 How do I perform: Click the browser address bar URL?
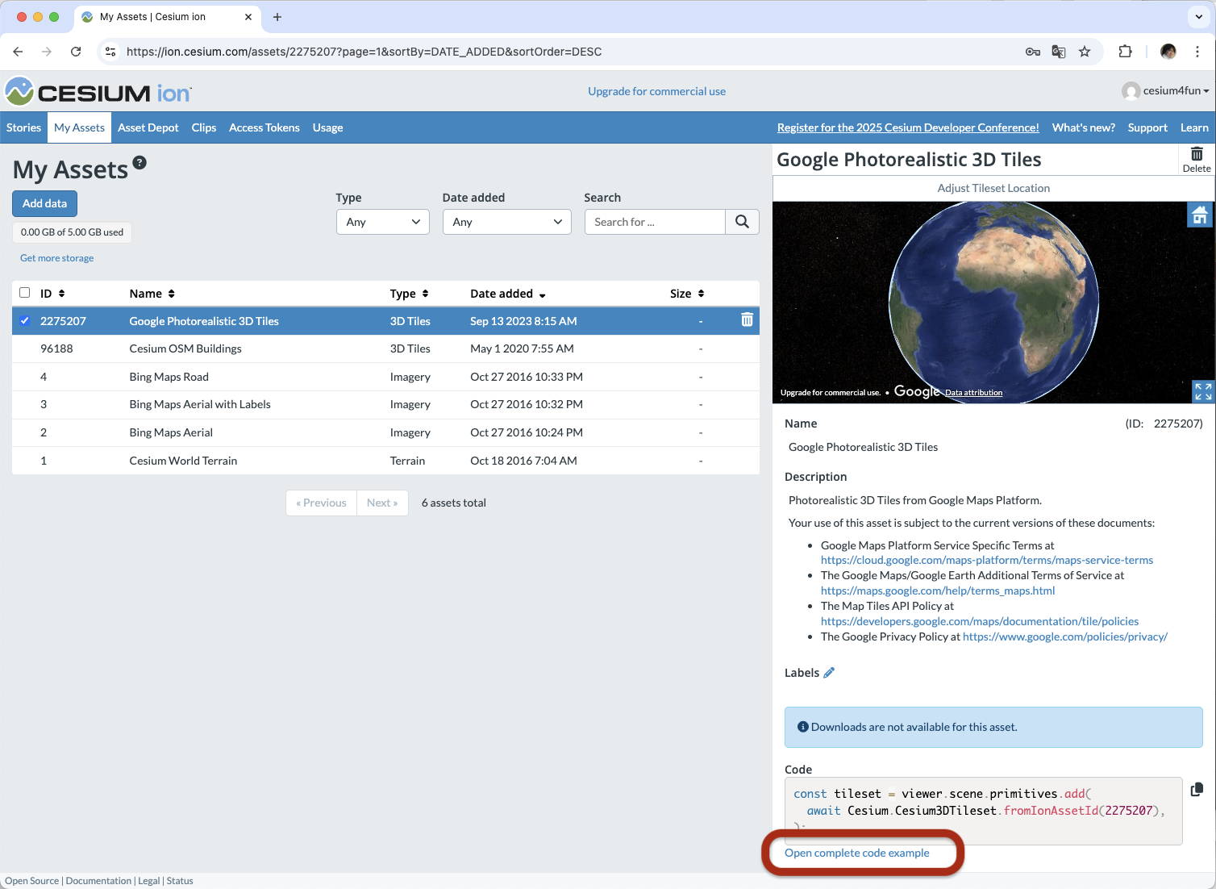pyautogui.click(x=364, y=52)
